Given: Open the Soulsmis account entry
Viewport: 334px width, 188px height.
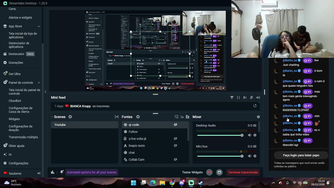Looking at the screenshot, I should 12,173.
